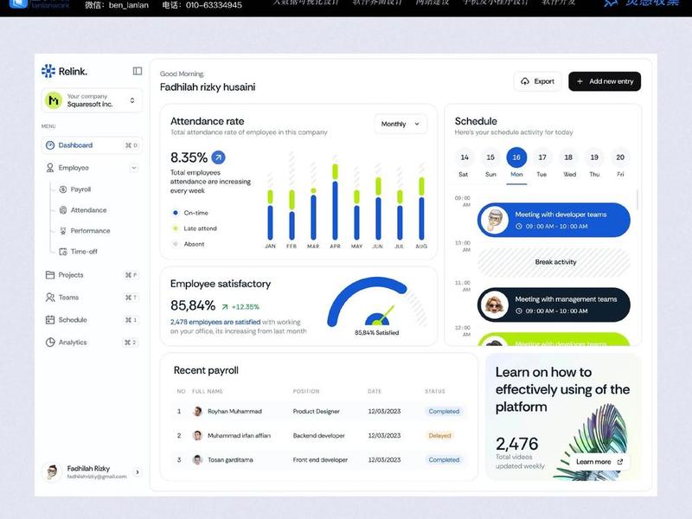This screenshot has height=519, width=692.
Task: Open Meeting with management teams event
Action: point(554,304)
